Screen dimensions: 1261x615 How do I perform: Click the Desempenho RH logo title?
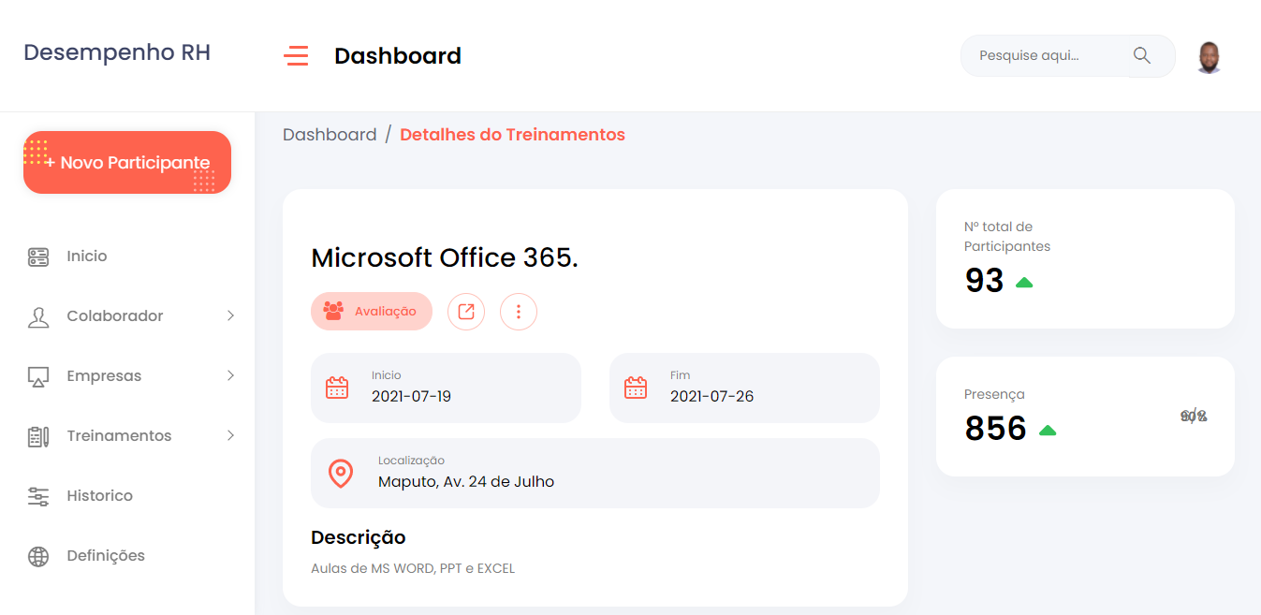(x=117, y=52)
